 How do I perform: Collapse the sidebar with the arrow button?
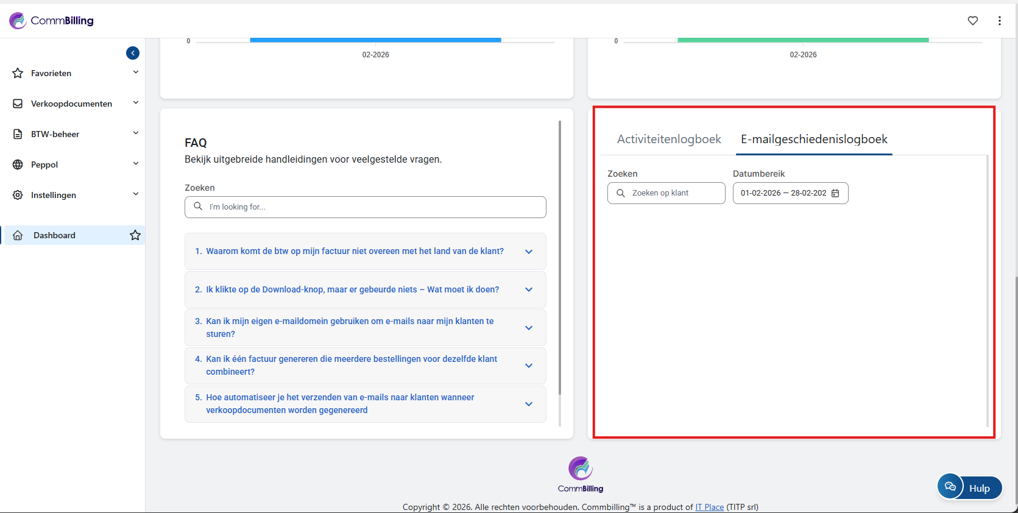[133, 53]
